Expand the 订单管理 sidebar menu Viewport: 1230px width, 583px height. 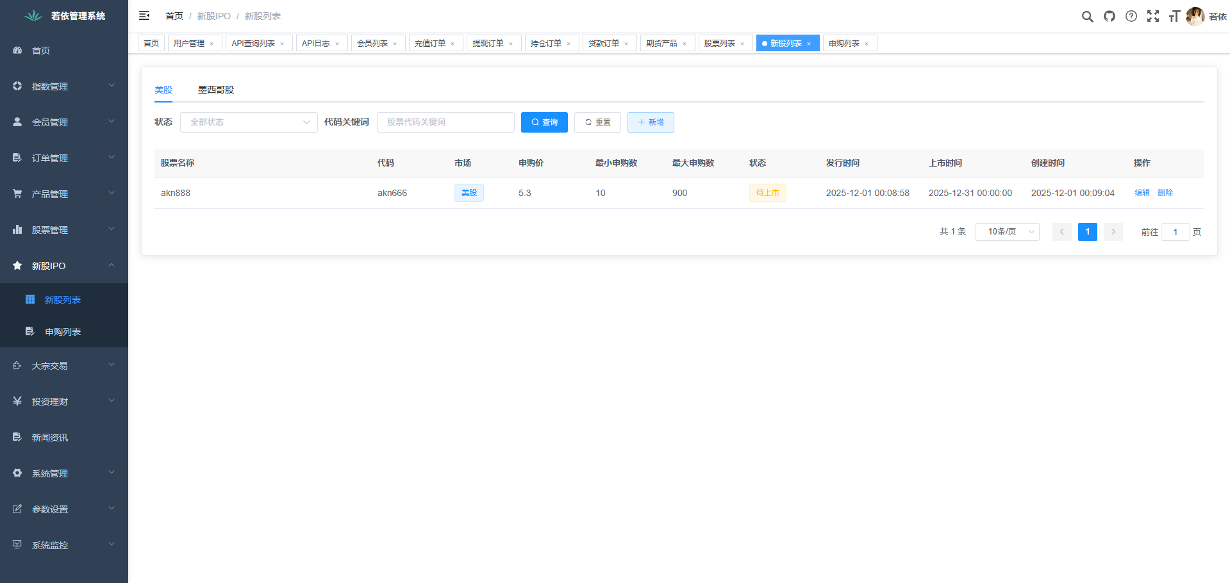tap(64, 158)
